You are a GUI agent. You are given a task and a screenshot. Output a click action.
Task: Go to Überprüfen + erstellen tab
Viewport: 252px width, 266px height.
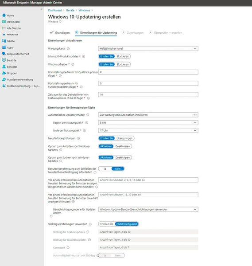tap(166, 32)
